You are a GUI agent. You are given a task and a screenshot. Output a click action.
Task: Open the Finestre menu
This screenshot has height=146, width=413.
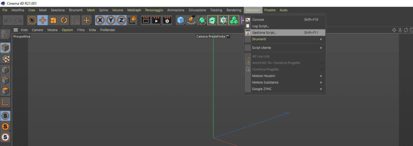point(270,10)
